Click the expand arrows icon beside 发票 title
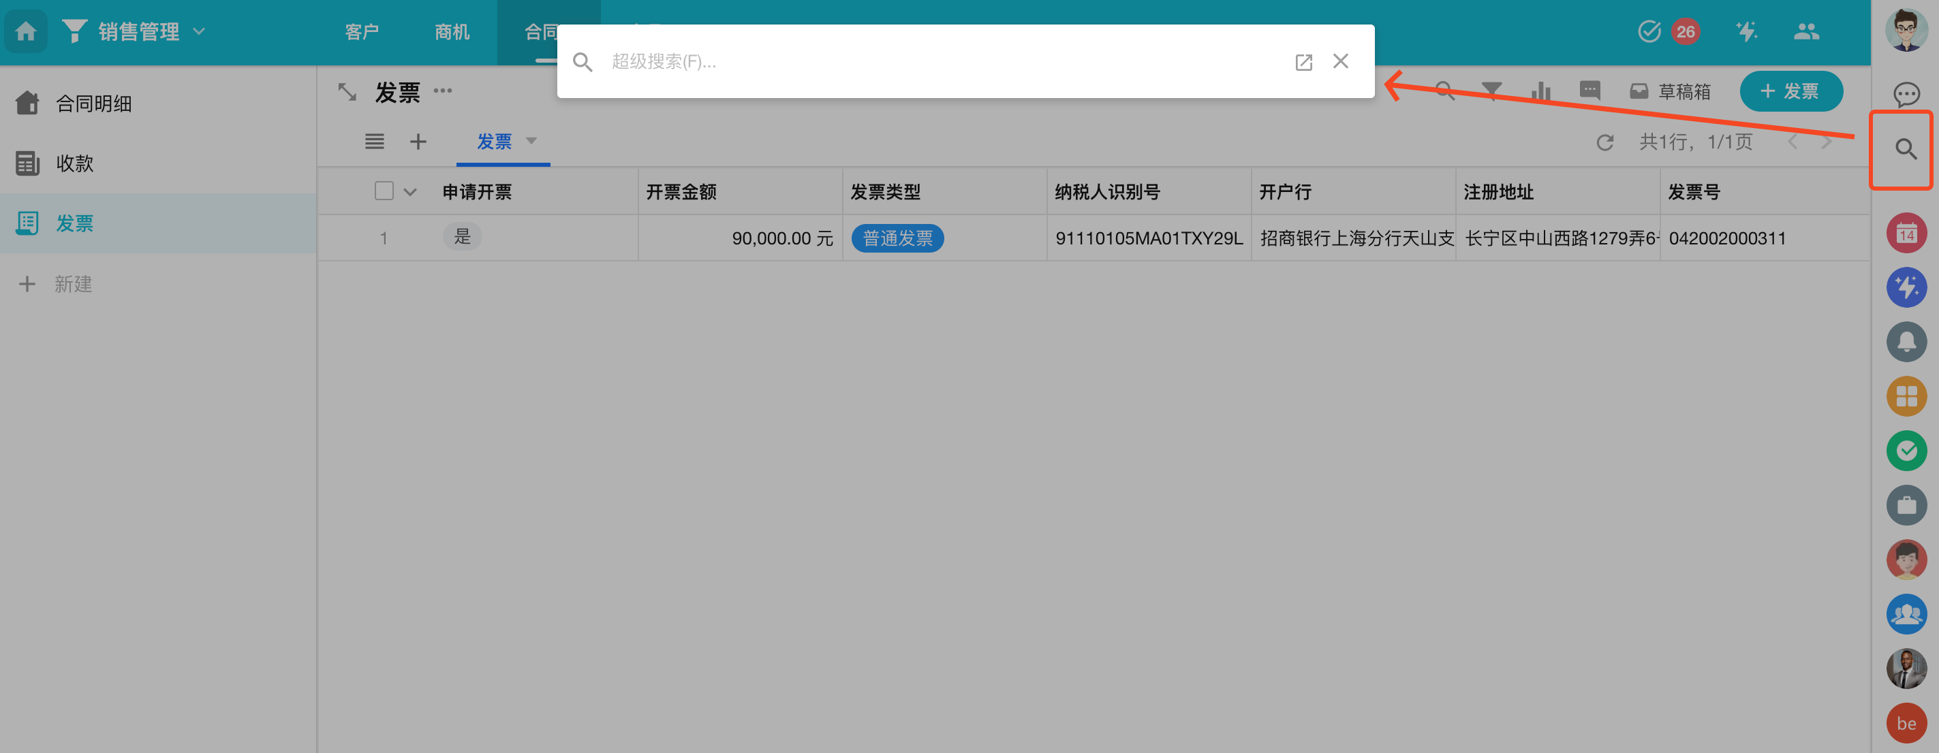The height and width of the screenshot is (753, 1939). click(347, 92)
